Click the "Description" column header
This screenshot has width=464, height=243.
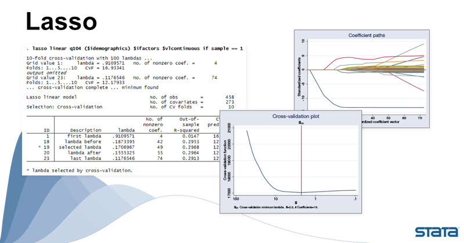pos(85,130)
